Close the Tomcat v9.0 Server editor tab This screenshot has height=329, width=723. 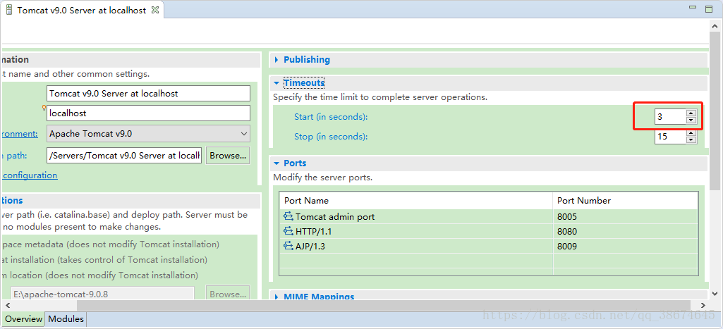[x=155, y=10]
